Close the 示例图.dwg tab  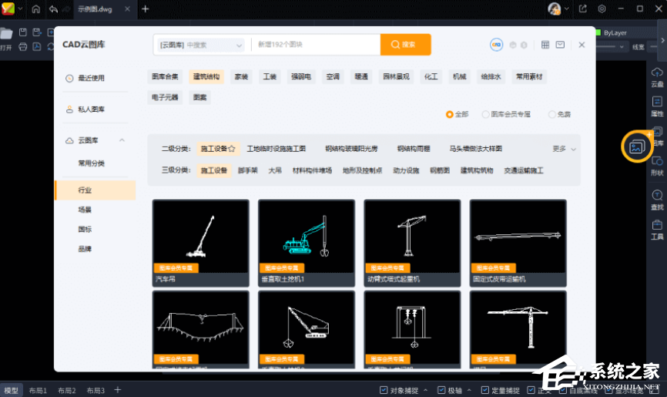tap(127, 9)
